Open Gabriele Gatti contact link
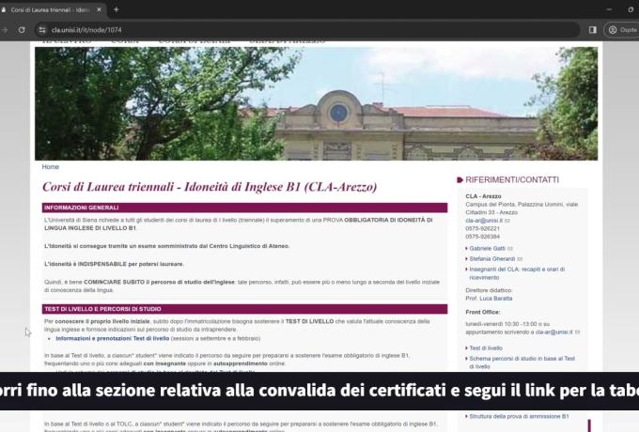This screenshot has width=639, height=432. (487, 248)
